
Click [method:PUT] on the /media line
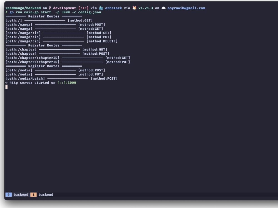(91, 74)
